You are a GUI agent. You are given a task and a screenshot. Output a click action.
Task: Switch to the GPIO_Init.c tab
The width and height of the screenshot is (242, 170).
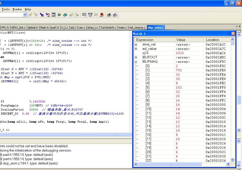18,28
